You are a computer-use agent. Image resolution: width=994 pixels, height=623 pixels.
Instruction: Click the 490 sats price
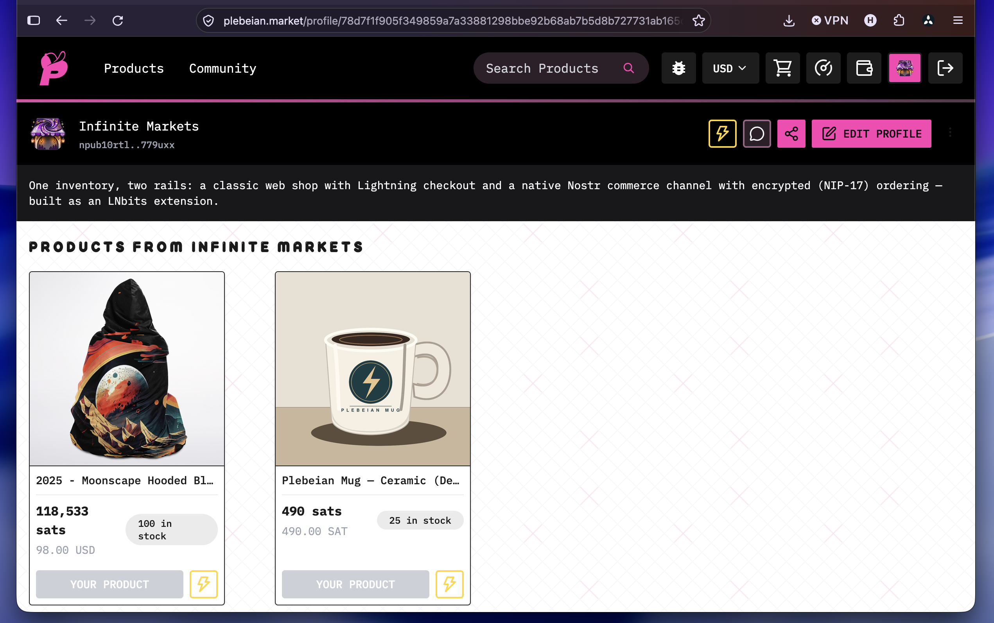point(312,511)
